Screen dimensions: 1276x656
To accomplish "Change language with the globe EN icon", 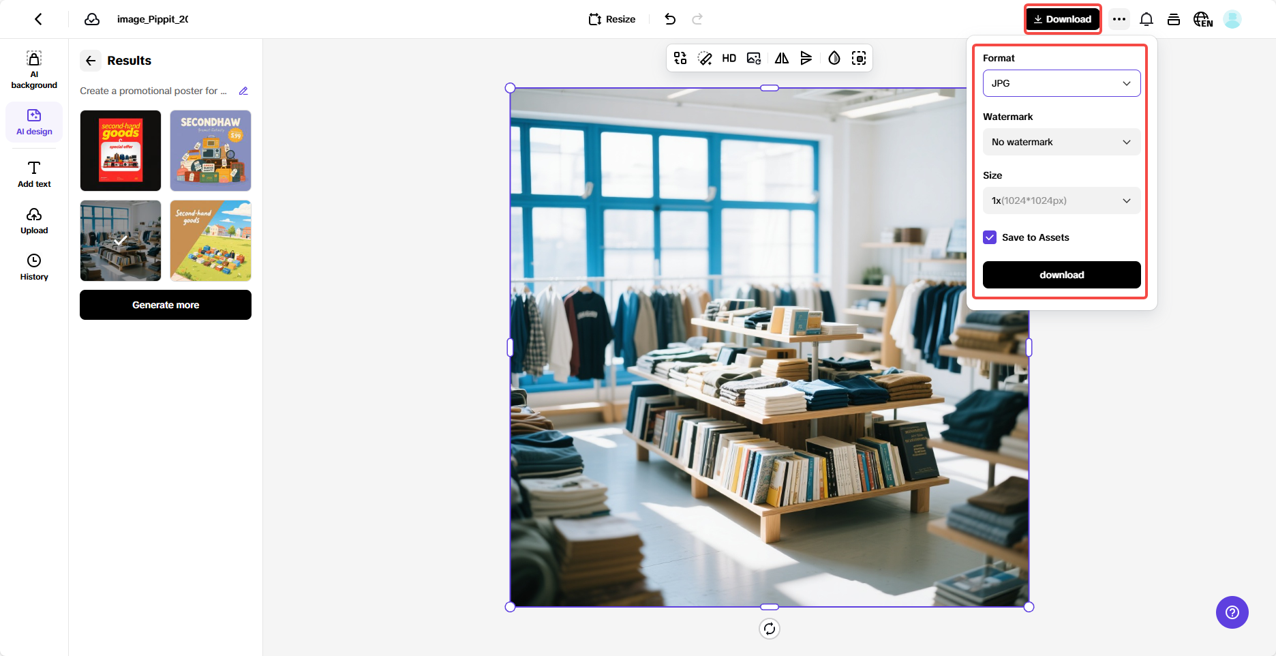I will click(1203, 19).
